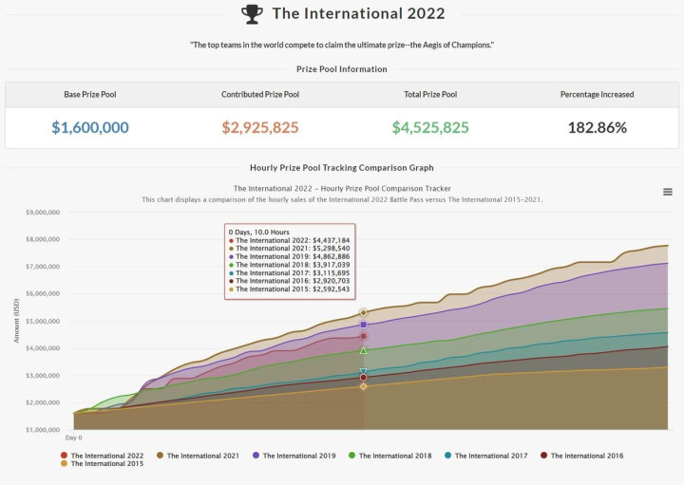Click the tooltip line International 2016: $2,920,703
Viewport: 684px width, 485px height.
tap(289, 281)
